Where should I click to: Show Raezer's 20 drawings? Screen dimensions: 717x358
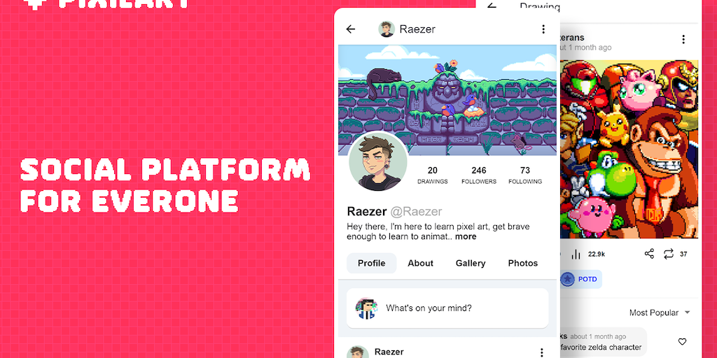[x=433, y=175]
